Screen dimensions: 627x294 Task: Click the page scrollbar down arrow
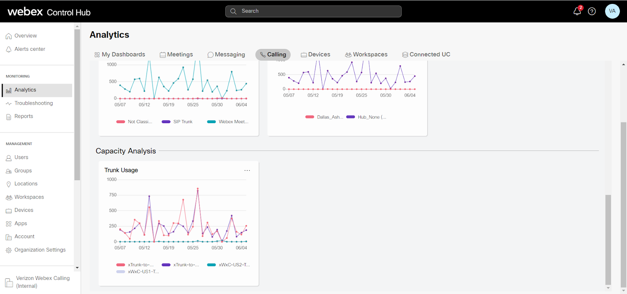point(623,291)
